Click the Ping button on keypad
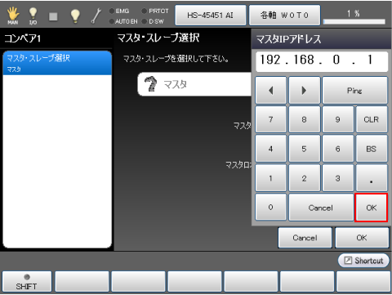The width and height of the screenshot is (392, 295). (x=354, y=90)
